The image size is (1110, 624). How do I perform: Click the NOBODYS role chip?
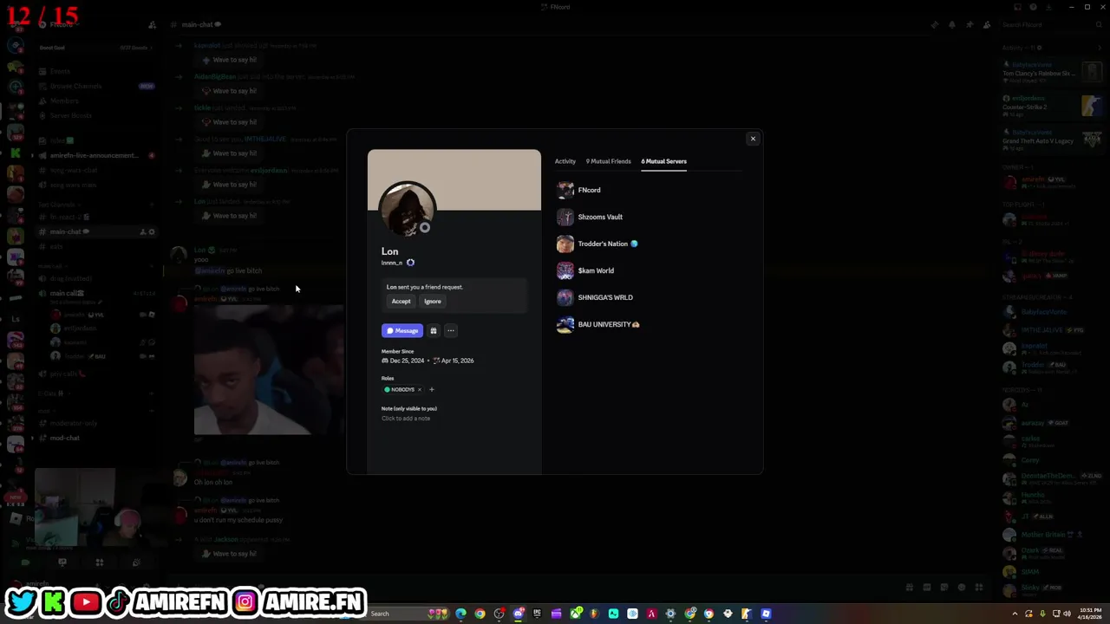click(x=401, y=389)
